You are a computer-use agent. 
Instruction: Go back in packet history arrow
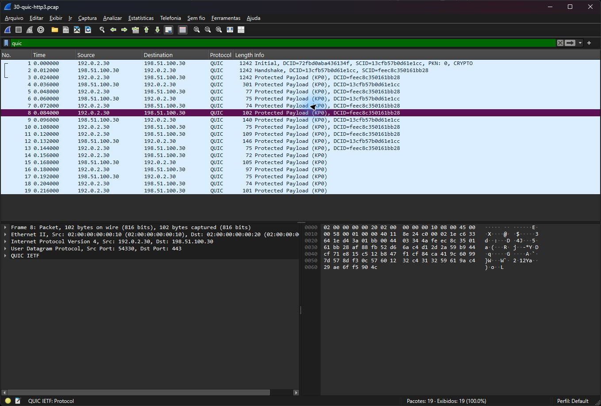(x=113, y=30)
